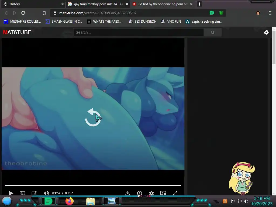This screenshot has height=207, width=276.
Task: Enter fullscreen video mode
Action: pos(175,193)
